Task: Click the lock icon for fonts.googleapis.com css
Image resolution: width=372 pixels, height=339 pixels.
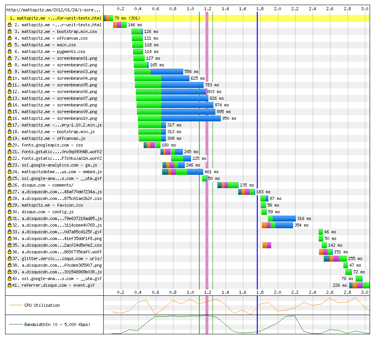Action: click(11, 145)
